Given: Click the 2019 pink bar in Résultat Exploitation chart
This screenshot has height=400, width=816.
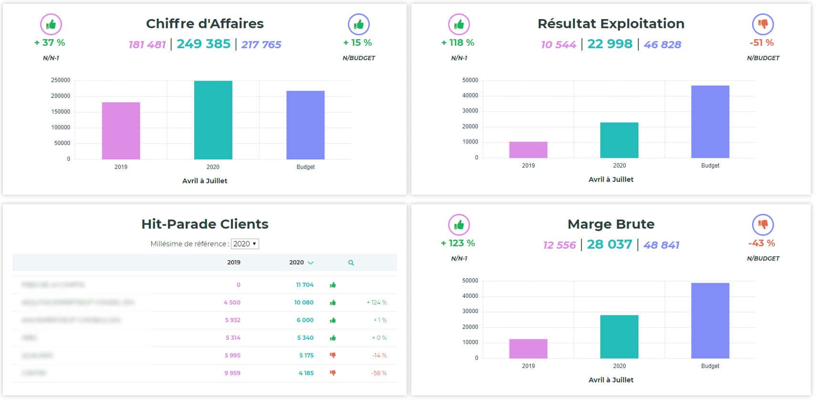Looking at the screenshot, I should point(528,149).
